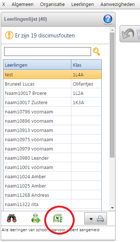Open the Aanwezigheden menu
This screenshot has width=140, height=242.
118,4
